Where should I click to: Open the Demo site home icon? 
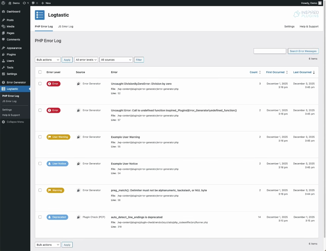10,3
